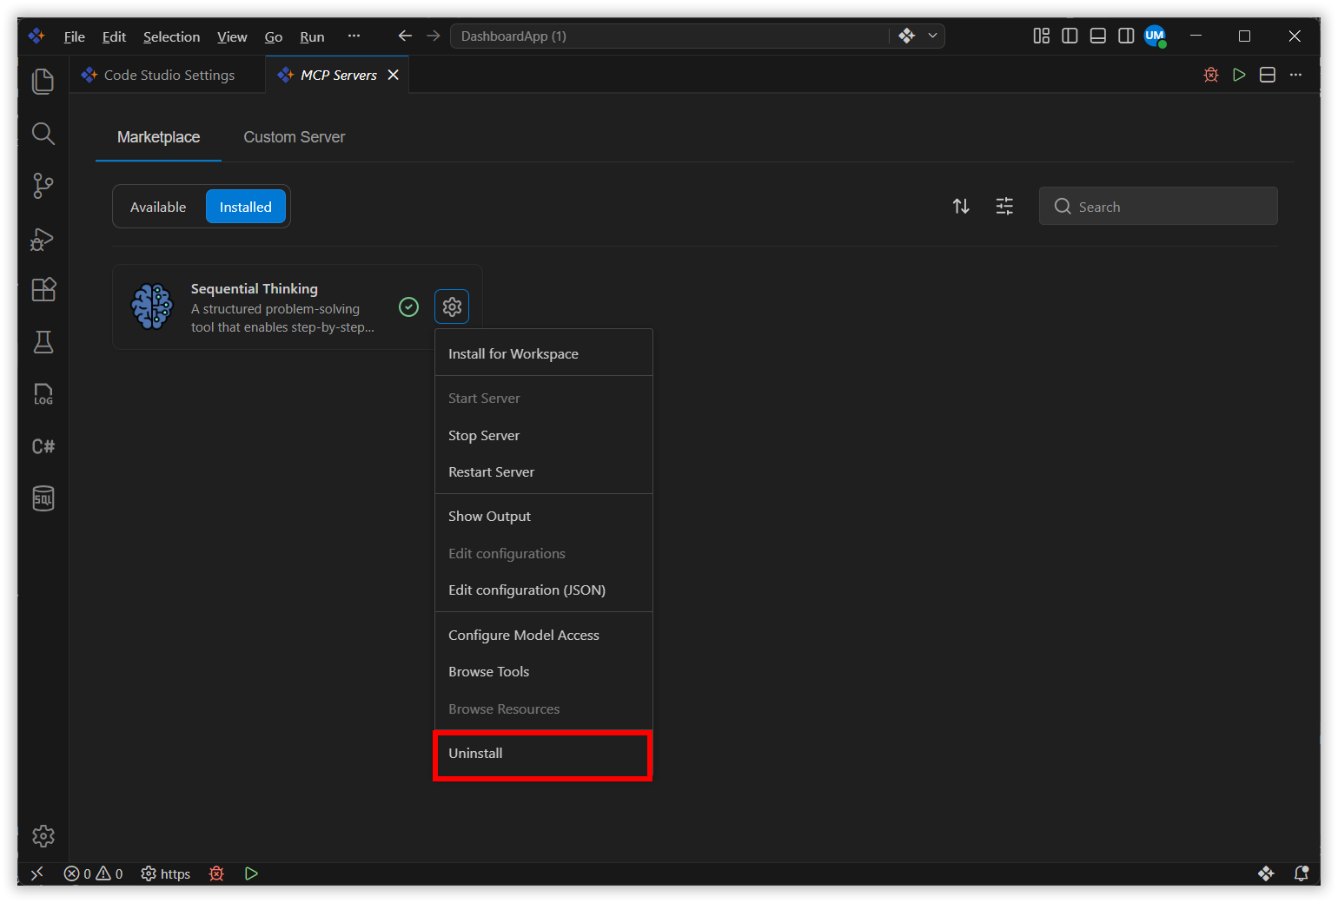
Task: Open the sparkle dropdown chevron in command center
Action: click(932, 36)
